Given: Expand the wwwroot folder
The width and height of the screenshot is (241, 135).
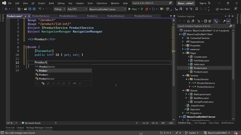Looking at the screenshot, I should coord(183,49).
